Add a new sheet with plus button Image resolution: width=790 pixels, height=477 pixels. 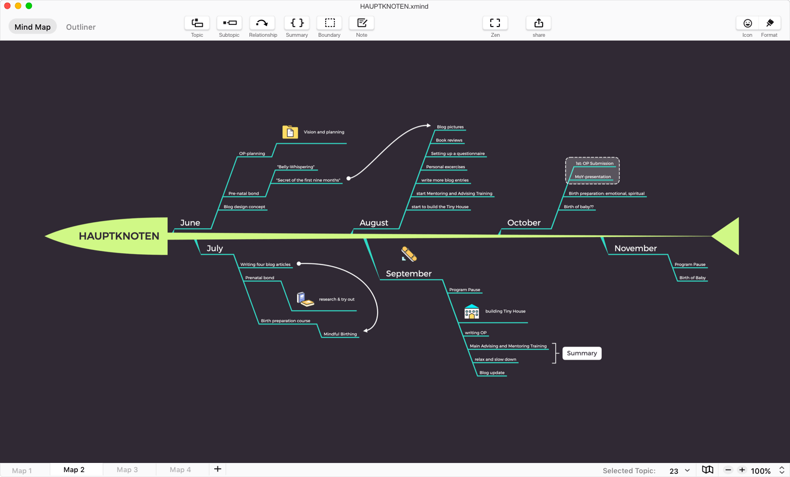(x=218, y=469)
